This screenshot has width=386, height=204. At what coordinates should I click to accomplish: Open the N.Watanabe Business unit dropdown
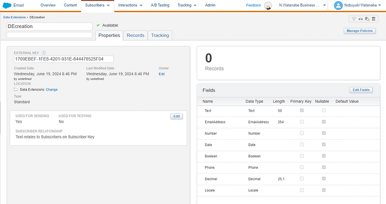coord(303,5)
